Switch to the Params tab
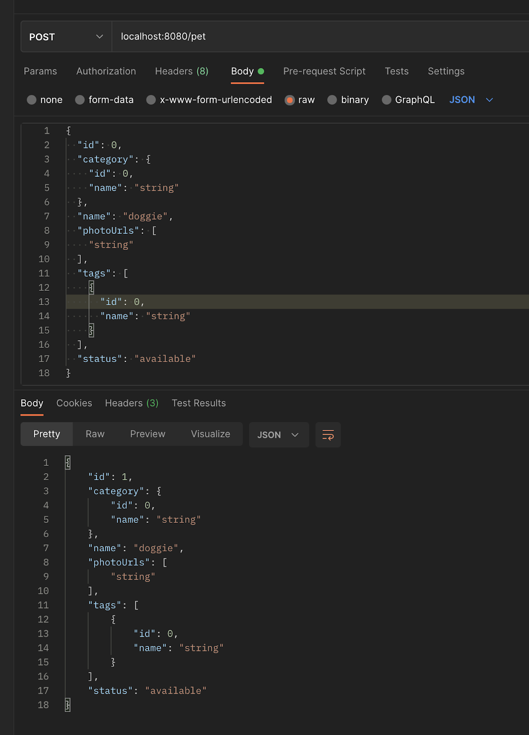This screenshot has height=735, width=529. click(x=40, y=71)
